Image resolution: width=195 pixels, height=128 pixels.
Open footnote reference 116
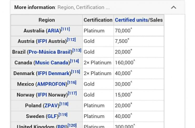72,83
